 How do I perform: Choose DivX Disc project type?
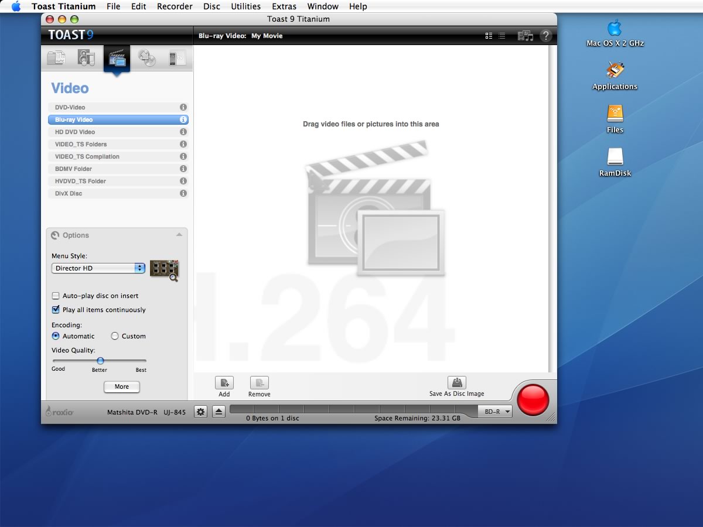(118, 193)
